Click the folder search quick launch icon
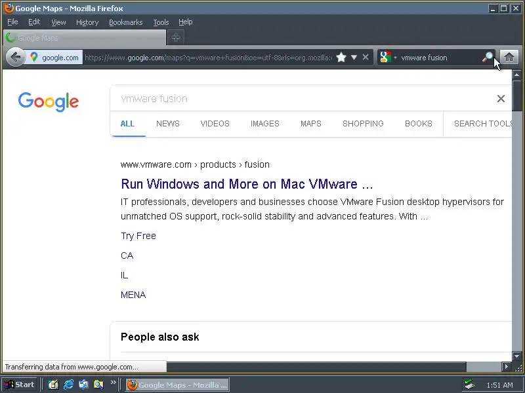This screenshot has height=393, width=525. (98, 384)
